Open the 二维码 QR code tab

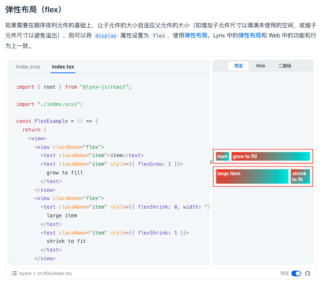pos(285,66)
